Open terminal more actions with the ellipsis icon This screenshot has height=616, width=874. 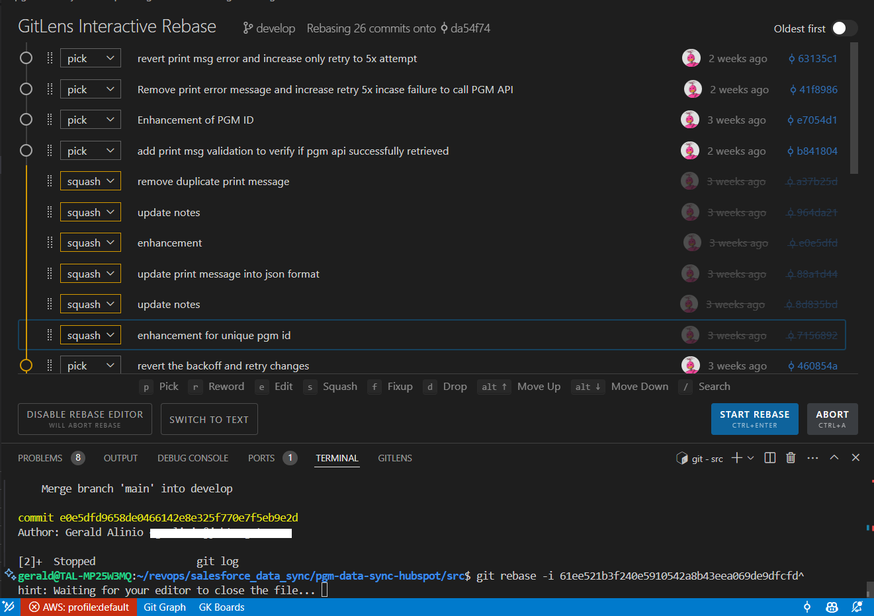click(x=812, y=457)
